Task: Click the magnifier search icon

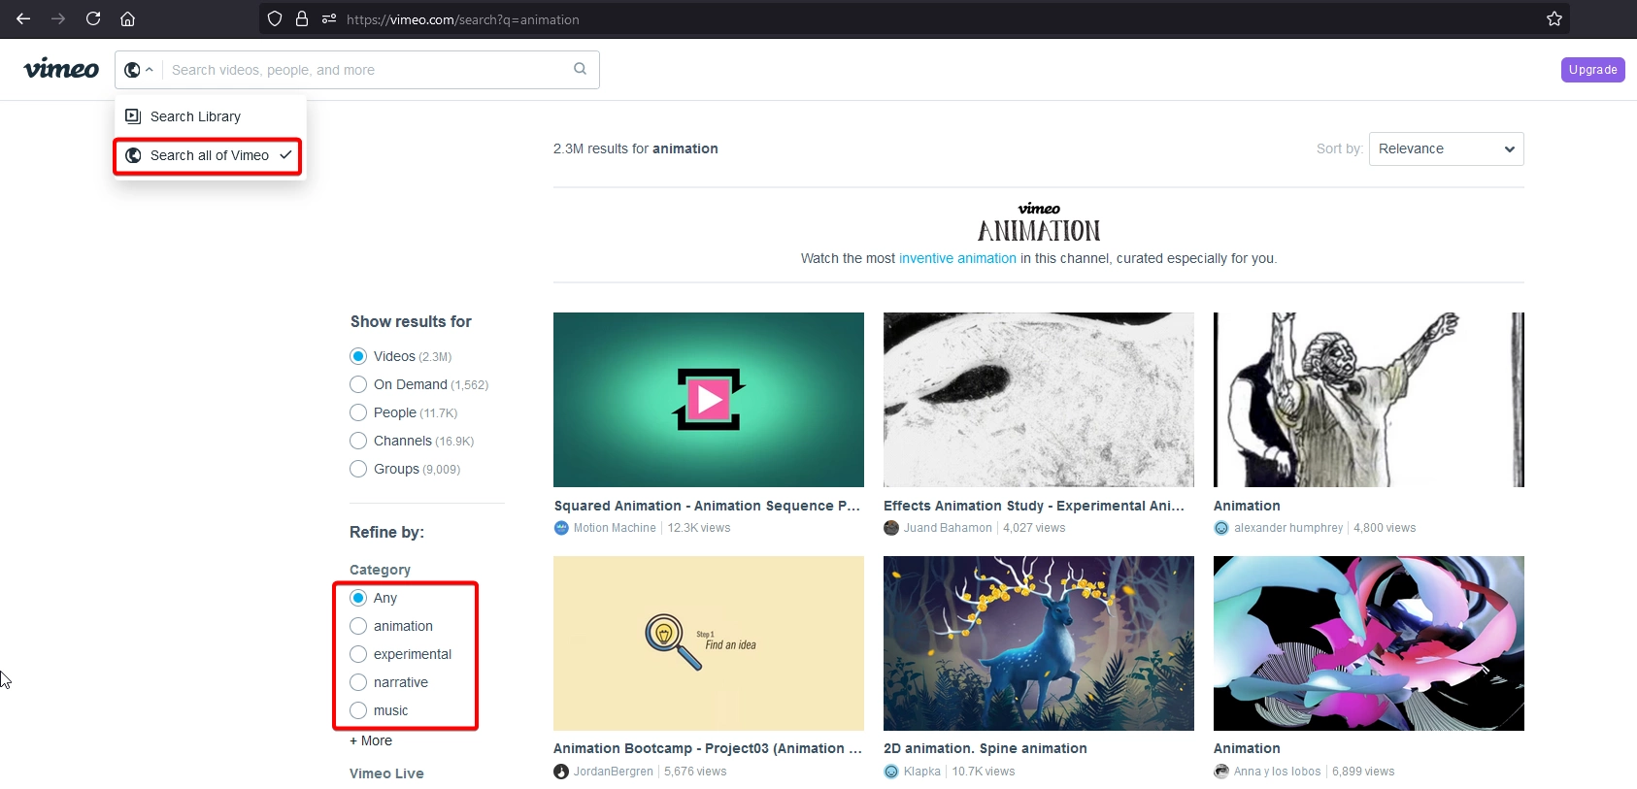Action: click(581, 69)
